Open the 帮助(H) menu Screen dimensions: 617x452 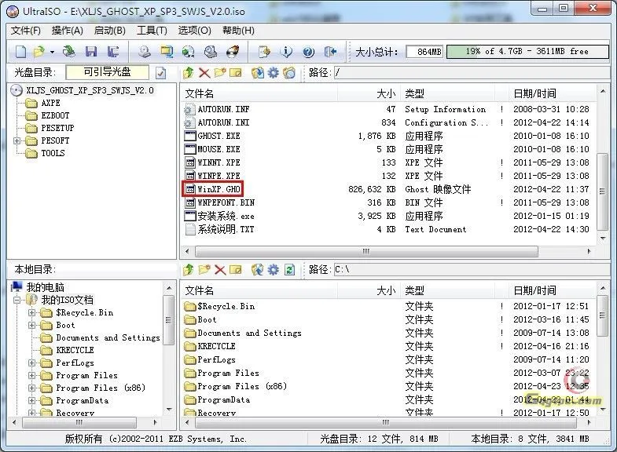pos(238,31)
